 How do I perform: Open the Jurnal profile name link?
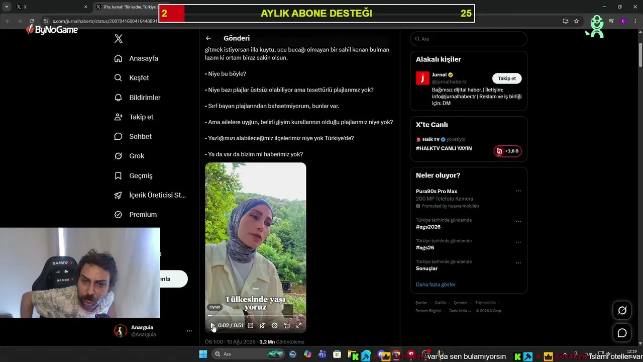[x=439, y=75]
